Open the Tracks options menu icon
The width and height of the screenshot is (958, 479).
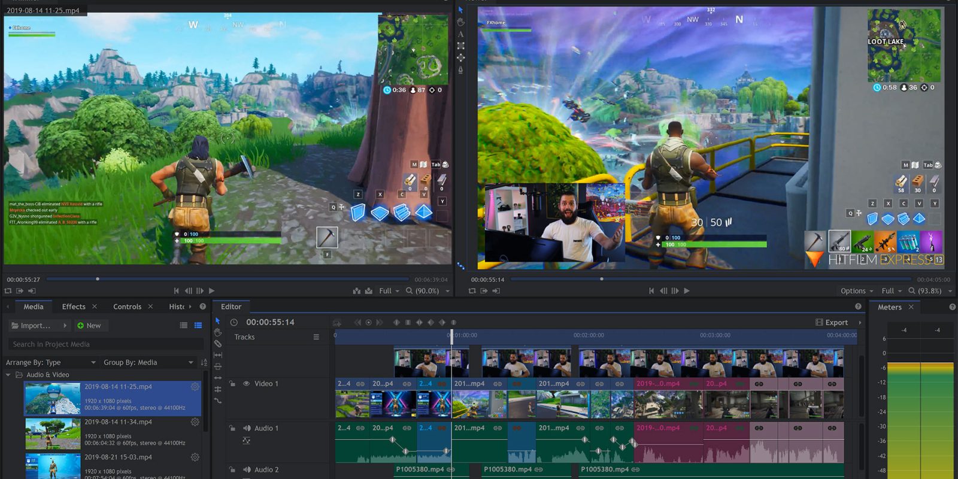(x=316, y=337)
